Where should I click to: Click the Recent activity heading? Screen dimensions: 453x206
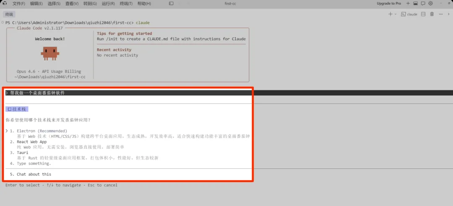tap(114, 50)
